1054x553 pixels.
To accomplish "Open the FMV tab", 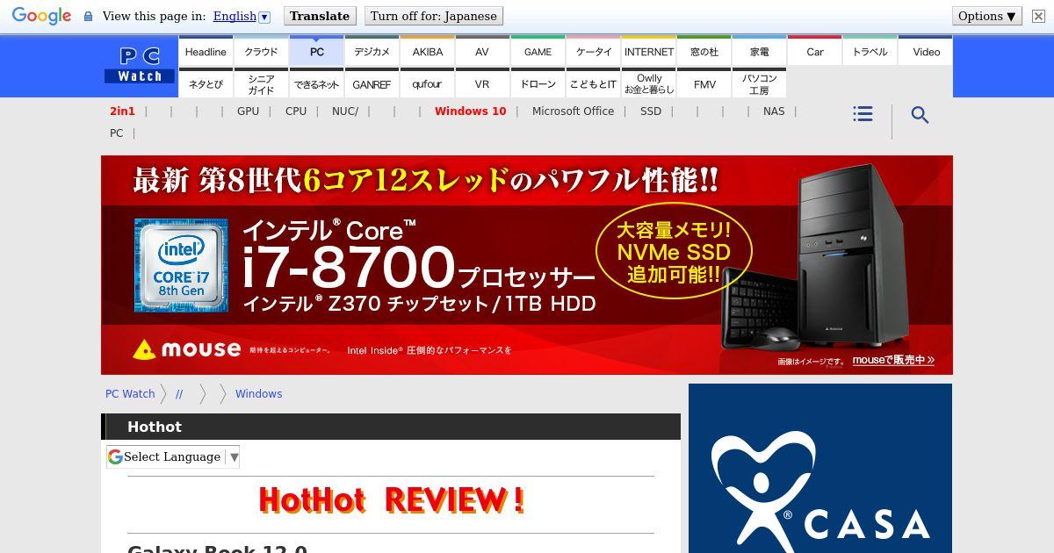I will point(704,83).
